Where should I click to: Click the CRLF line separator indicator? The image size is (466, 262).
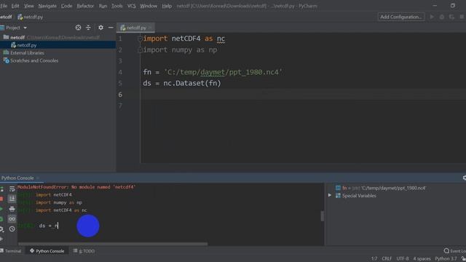[387, 259]
